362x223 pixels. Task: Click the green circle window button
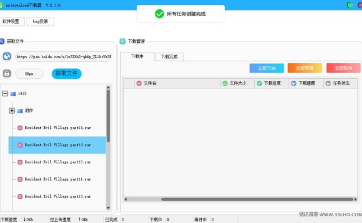(350, 5)
